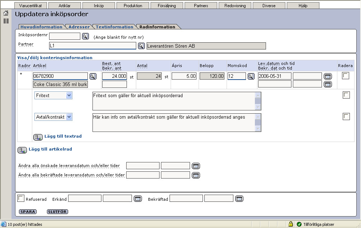The image size is (361, 228).
Task: Open calendar next to Bekräftad fields
Action: 239,199
